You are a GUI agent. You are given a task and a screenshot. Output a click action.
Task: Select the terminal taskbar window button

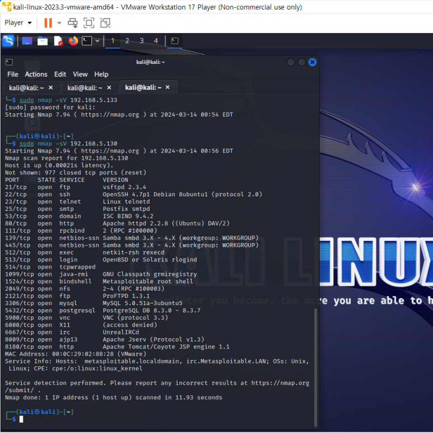click(x=175, y=41)
